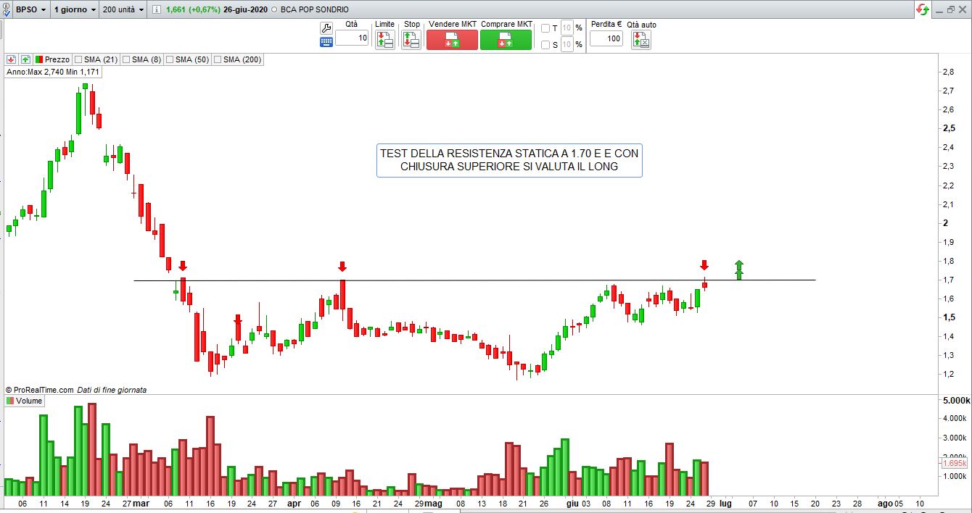Place a Stop order icon

[411, 41]
